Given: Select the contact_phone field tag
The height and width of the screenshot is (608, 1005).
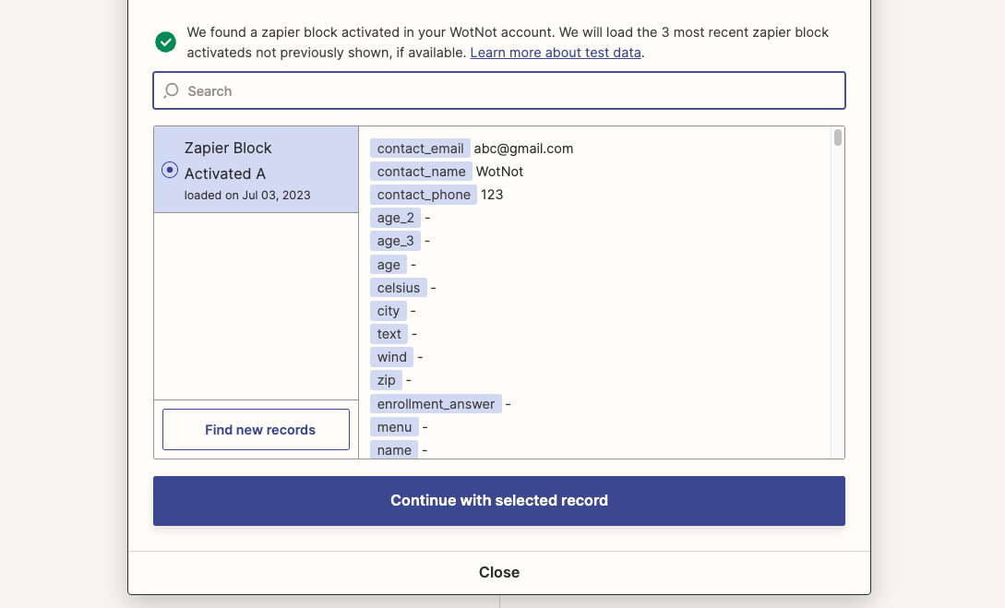Looking at the screenshot, I should [x=424, y=195].
